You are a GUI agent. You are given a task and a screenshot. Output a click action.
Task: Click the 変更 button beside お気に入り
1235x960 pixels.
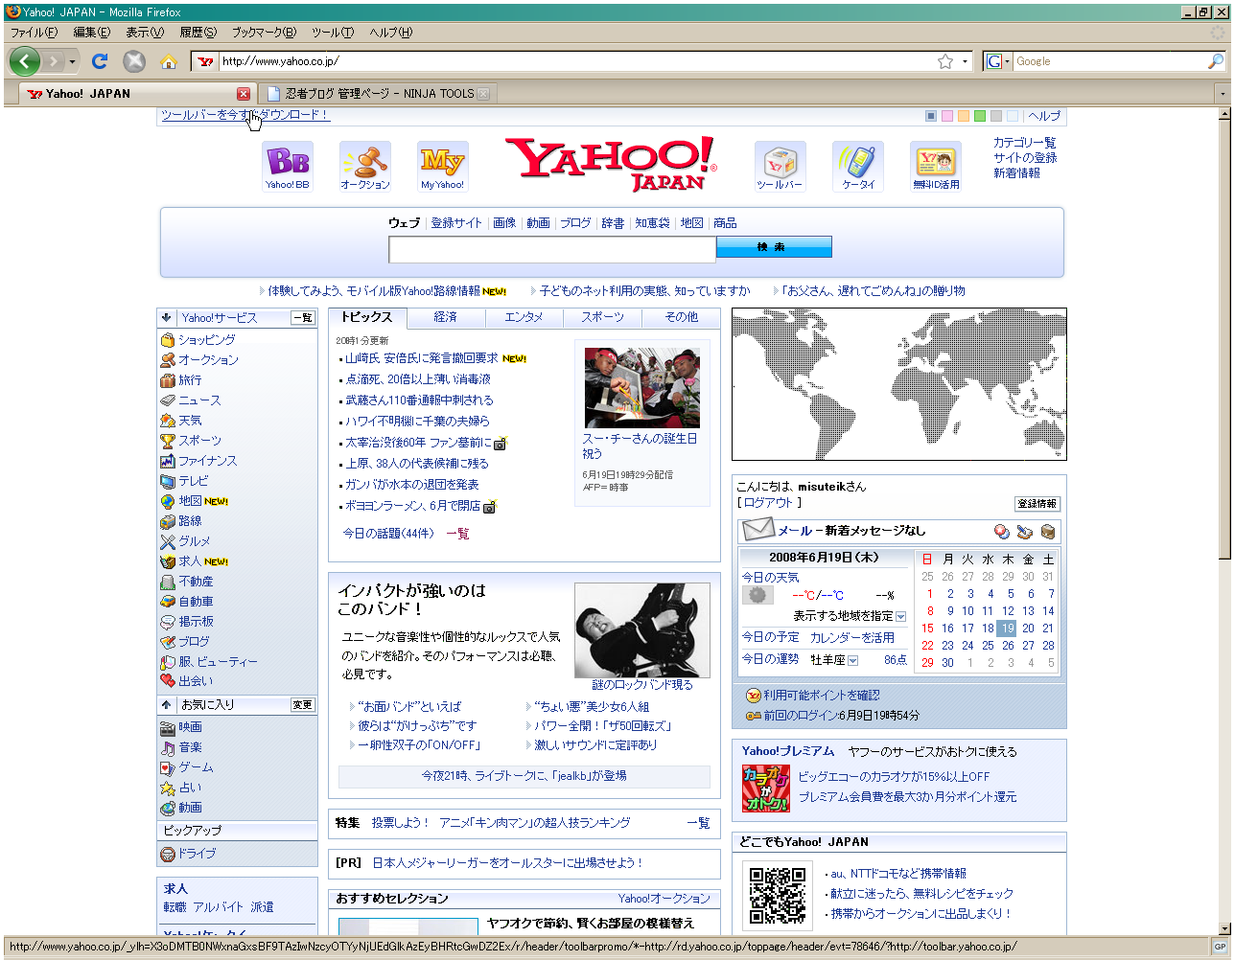click(x=302, y=704)
